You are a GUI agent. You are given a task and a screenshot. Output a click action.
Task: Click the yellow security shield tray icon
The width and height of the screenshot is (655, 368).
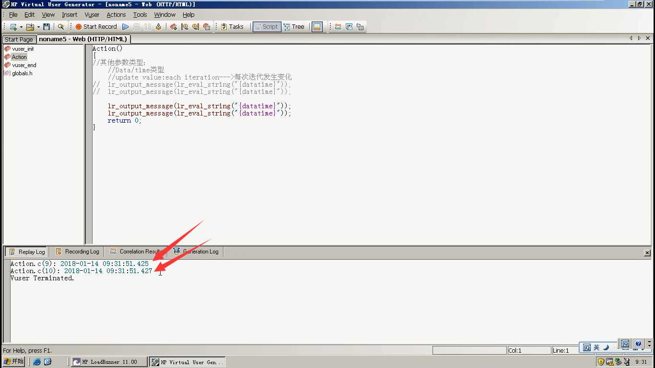[601, 362]
